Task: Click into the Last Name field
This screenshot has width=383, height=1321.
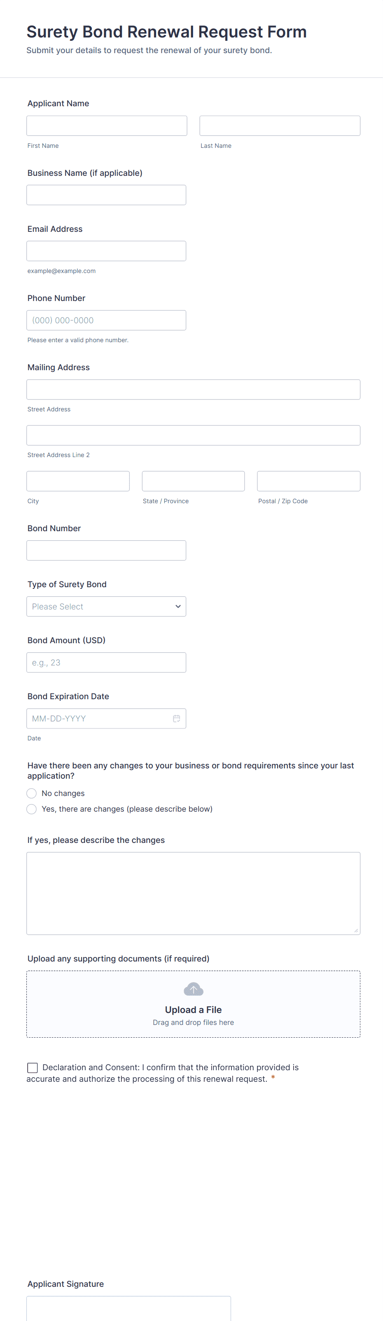Action: [280, 126]
